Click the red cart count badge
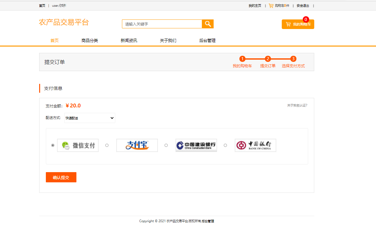This screenshot has width=376, height=248. (x=306, y=19)
